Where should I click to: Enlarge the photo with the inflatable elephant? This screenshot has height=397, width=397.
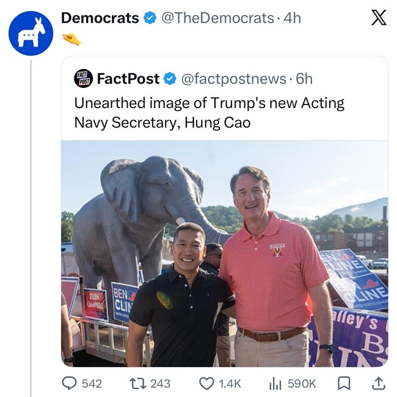(x=224, y=253)
